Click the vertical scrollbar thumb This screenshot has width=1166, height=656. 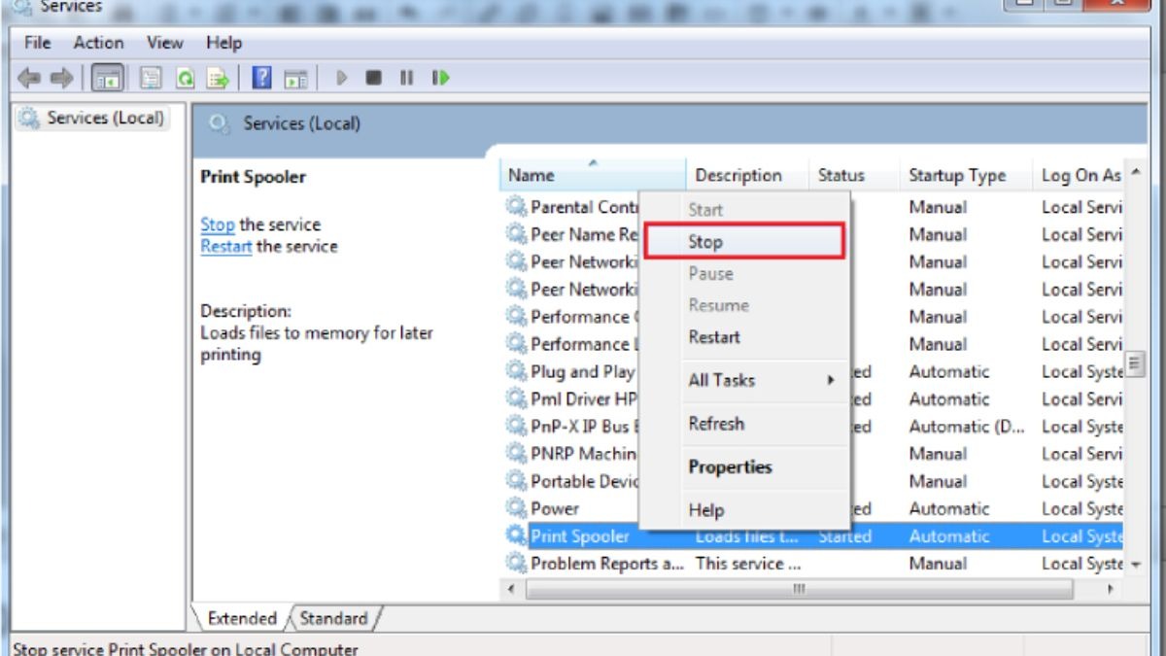pyautogui.click(x=1136, y=365)
